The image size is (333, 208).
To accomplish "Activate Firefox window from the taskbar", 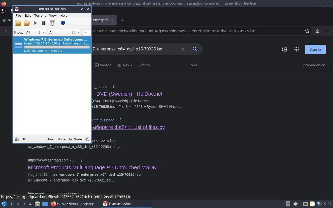I will coord(74,204).
